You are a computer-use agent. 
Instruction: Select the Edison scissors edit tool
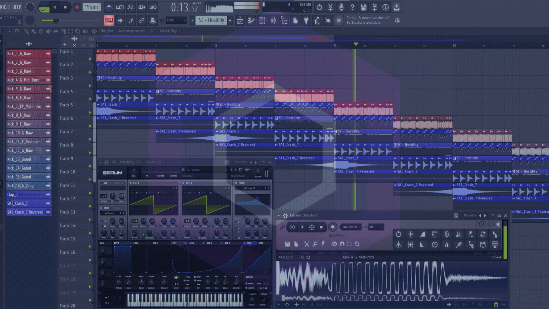click(307, 244)
